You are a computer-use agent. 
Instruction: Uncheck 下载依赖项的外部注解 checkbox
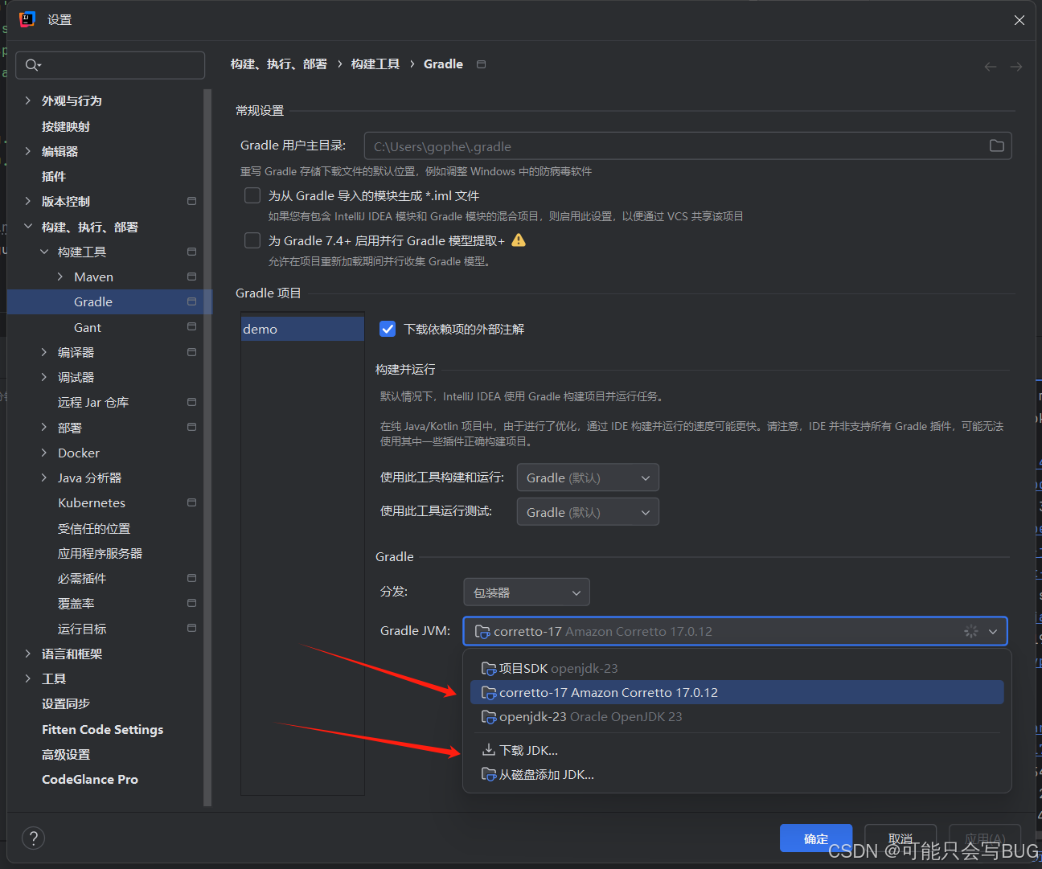coord(388,329)
